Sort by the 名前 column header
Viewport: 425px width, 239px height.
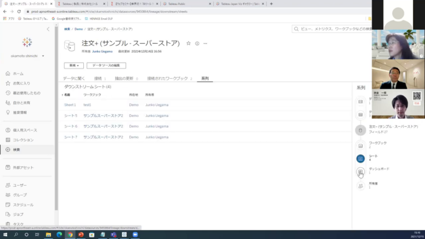coord(67,95)
